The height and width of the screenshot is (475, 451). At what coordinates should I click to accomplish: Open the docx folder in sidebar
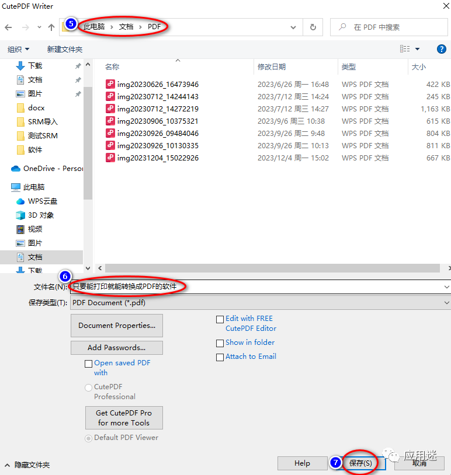tap(36, 107)
